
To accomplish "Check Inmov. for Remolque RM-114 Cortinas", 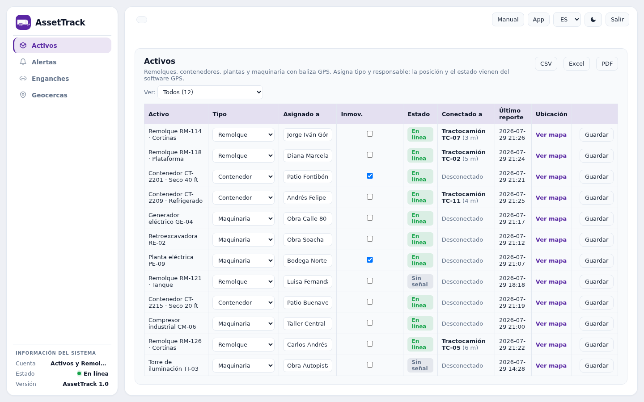I will pos(370,134).
